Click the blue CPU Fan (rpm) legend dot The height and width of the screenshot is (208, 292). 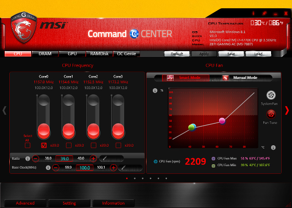[156, 161]
